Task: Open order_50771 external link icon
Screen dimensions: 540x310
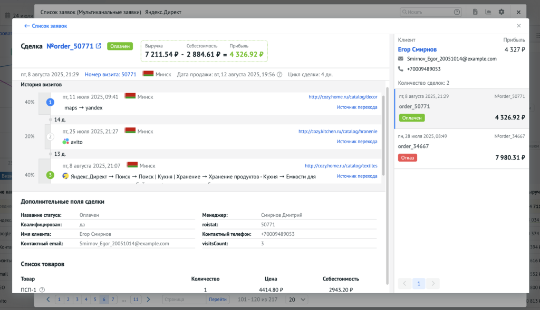Action: point(99,46)
